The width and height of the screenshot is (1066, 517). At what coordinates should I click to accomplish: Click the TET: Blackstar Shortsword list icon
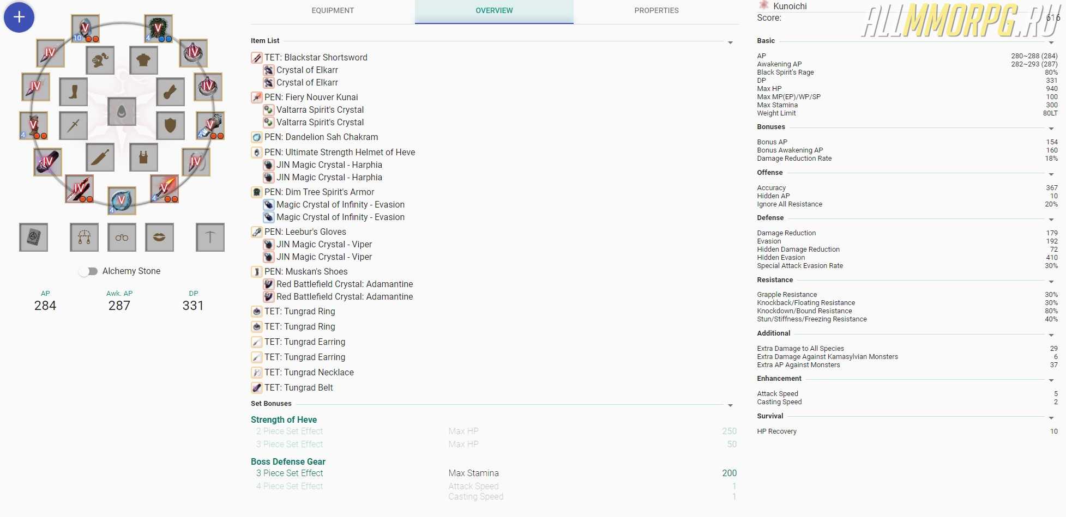point(257,58)
